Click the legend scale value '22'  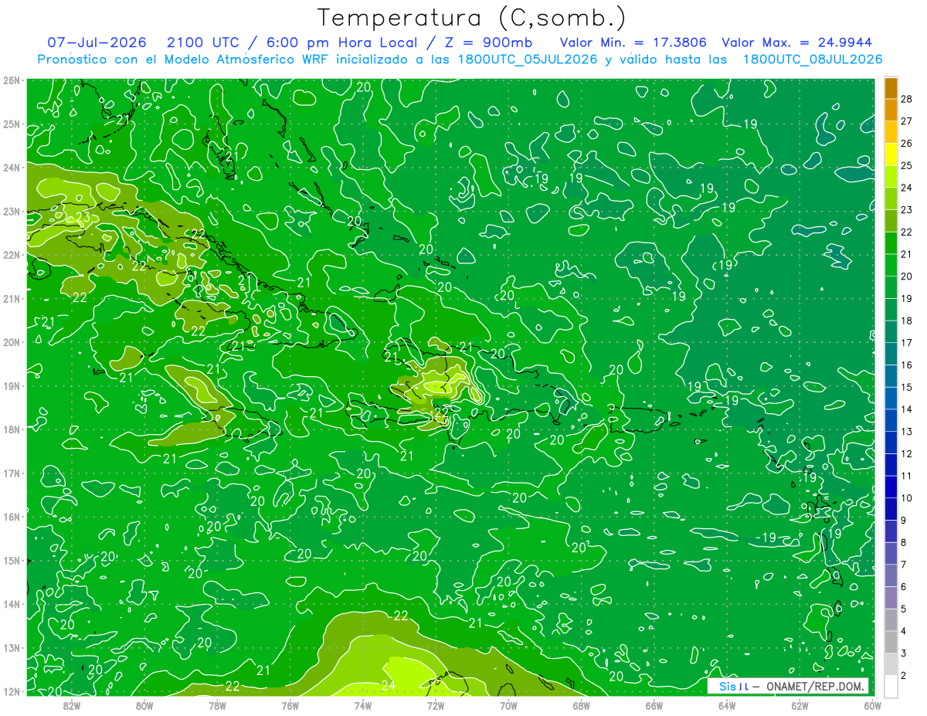tap(907, 232)
